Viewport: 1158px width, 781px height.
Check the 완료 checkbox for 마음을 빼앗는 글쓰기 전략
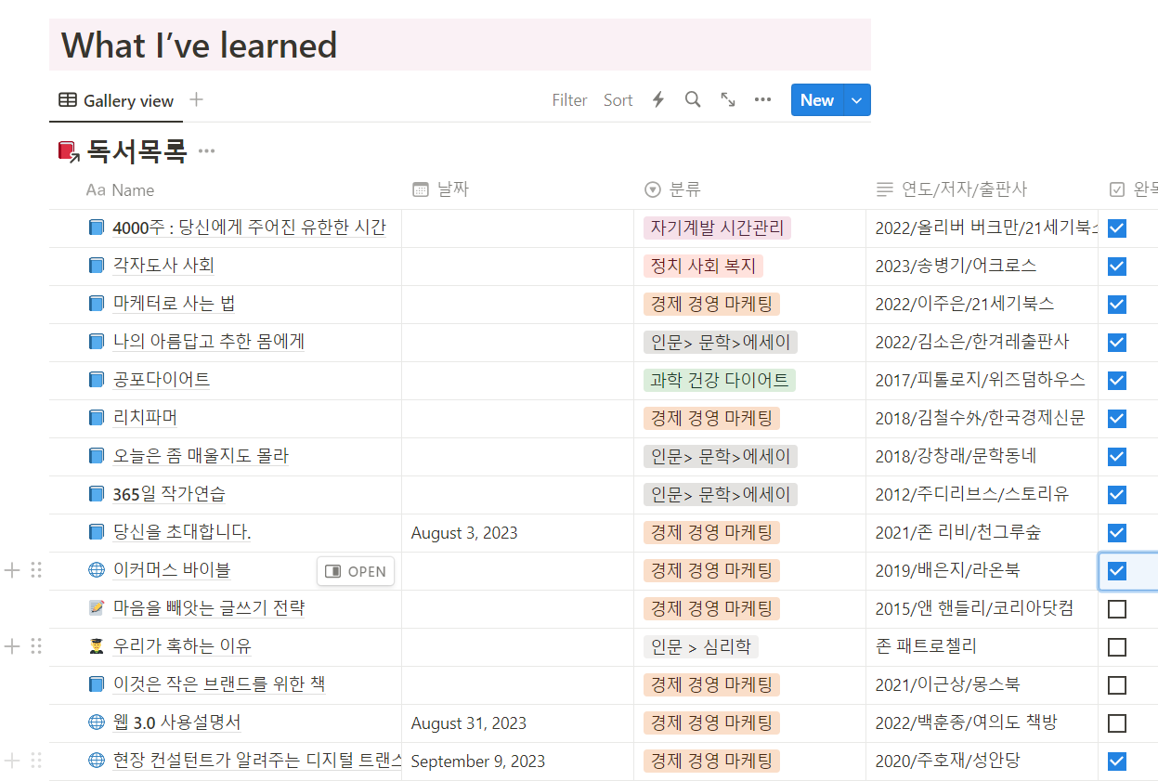pos(1116,608)
